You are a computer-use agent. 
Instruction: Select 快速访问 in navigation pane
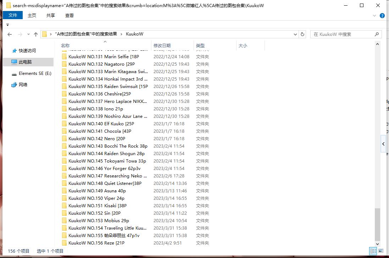27,51
